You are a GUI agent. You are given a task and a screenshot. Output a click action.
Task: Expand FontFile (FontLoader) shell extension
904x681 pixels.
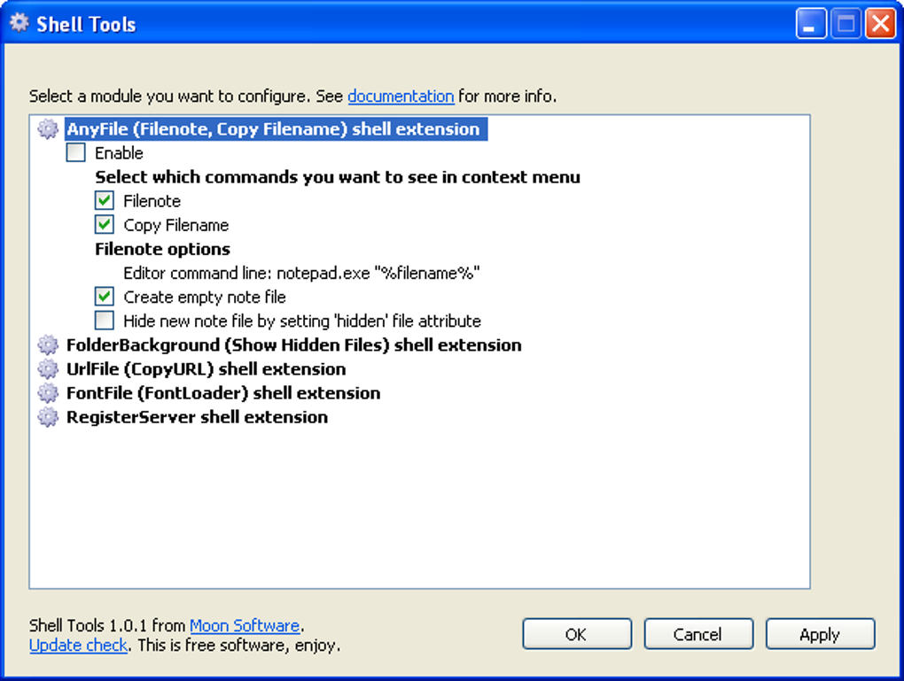pos(222,393)
